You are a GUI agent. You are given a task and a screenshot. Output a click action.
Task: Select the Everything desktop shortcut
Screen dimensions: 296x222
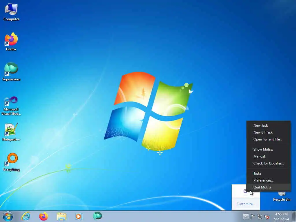(x=11, y=162)
